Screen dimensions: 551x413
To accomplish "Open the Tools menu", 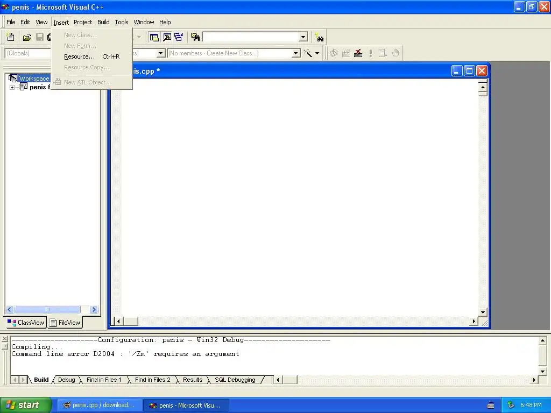I will click(x=122, y=22).
